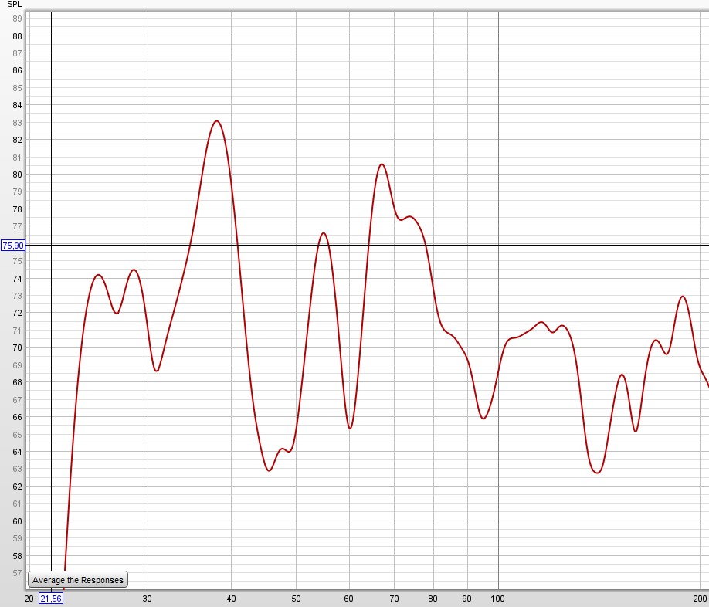709x607 pixels.
Task: Click the 30 Hz frequency axis label
Action: [x=148, y=598]
